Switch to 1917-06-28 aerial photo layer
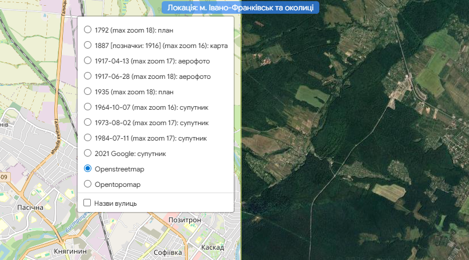The height and width of the screenshot is (260, 469). 87,76
